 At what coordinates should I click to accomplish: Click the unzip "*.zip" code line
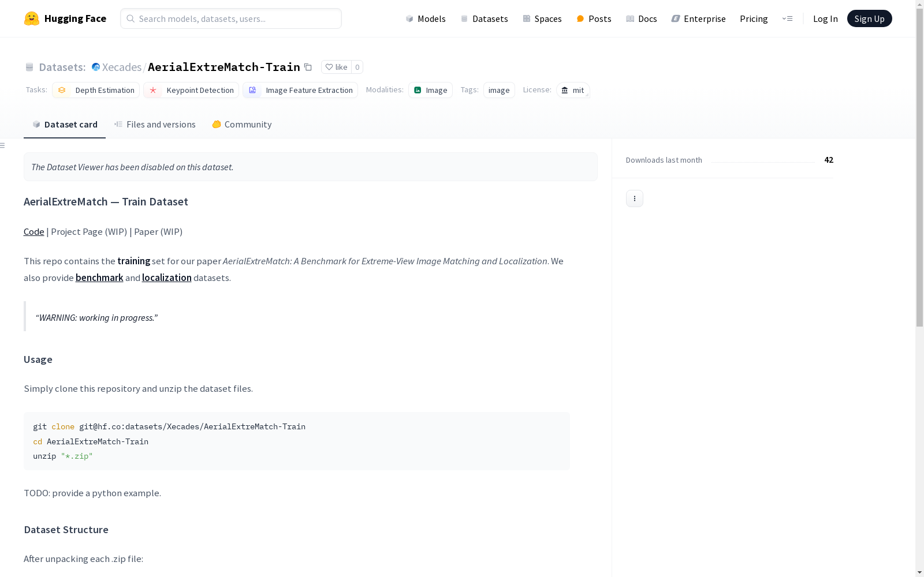[x=63, y=456]
